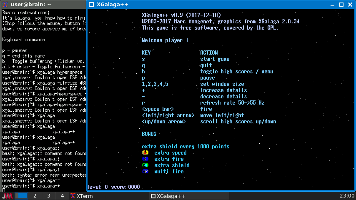Close the XGalaga++ game window
Image resolution: width=356 pixels, height=200 pixels.
(350, 5)
